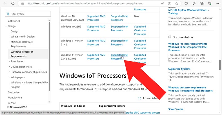The width and height of the screenshot is (222, 115).
Task: Open the Design child page in sidebar
Action: (14, 31)
